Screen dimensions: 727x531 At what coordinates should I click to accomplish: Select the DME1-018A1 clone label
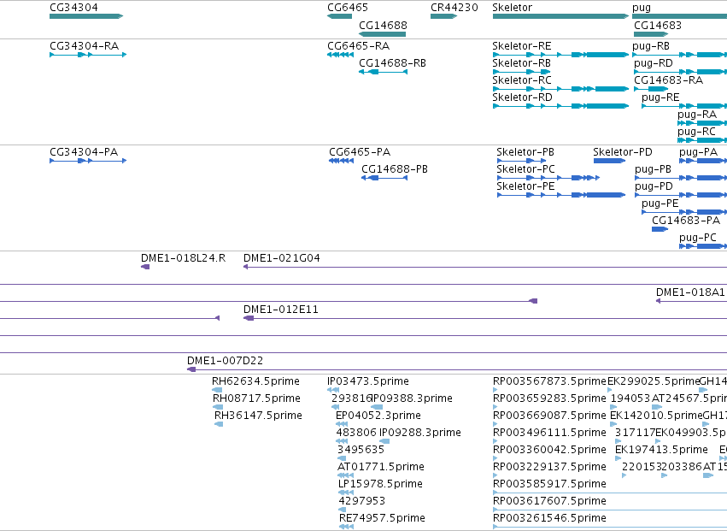tap(690, 292)
